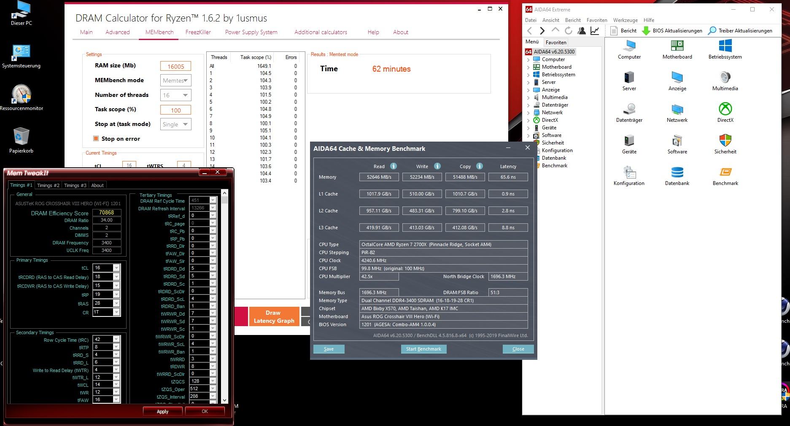This screenshot has width=790, height=426.
Task: Open Werkzeuge menu in AIDA64
Action: (x=625, y=20)
